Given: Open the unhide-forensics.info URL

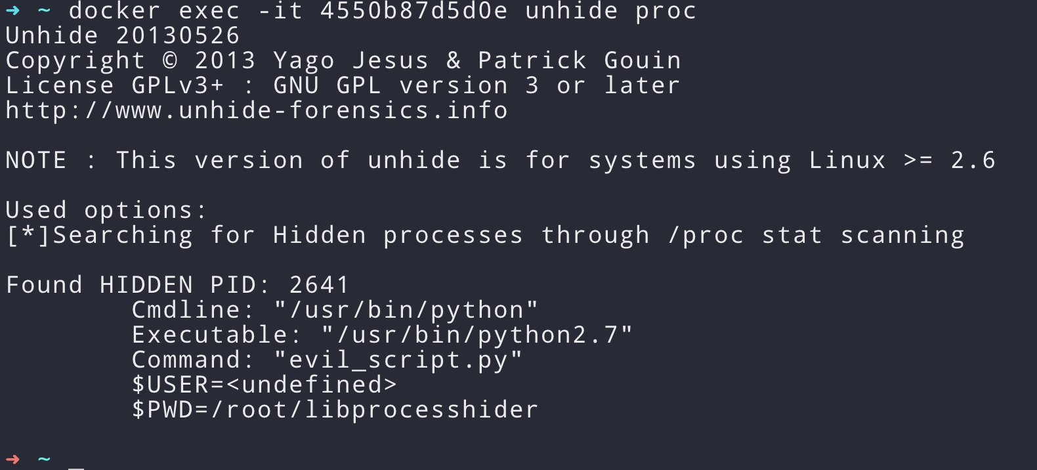Looking at the screenshot, I should 257,110.
